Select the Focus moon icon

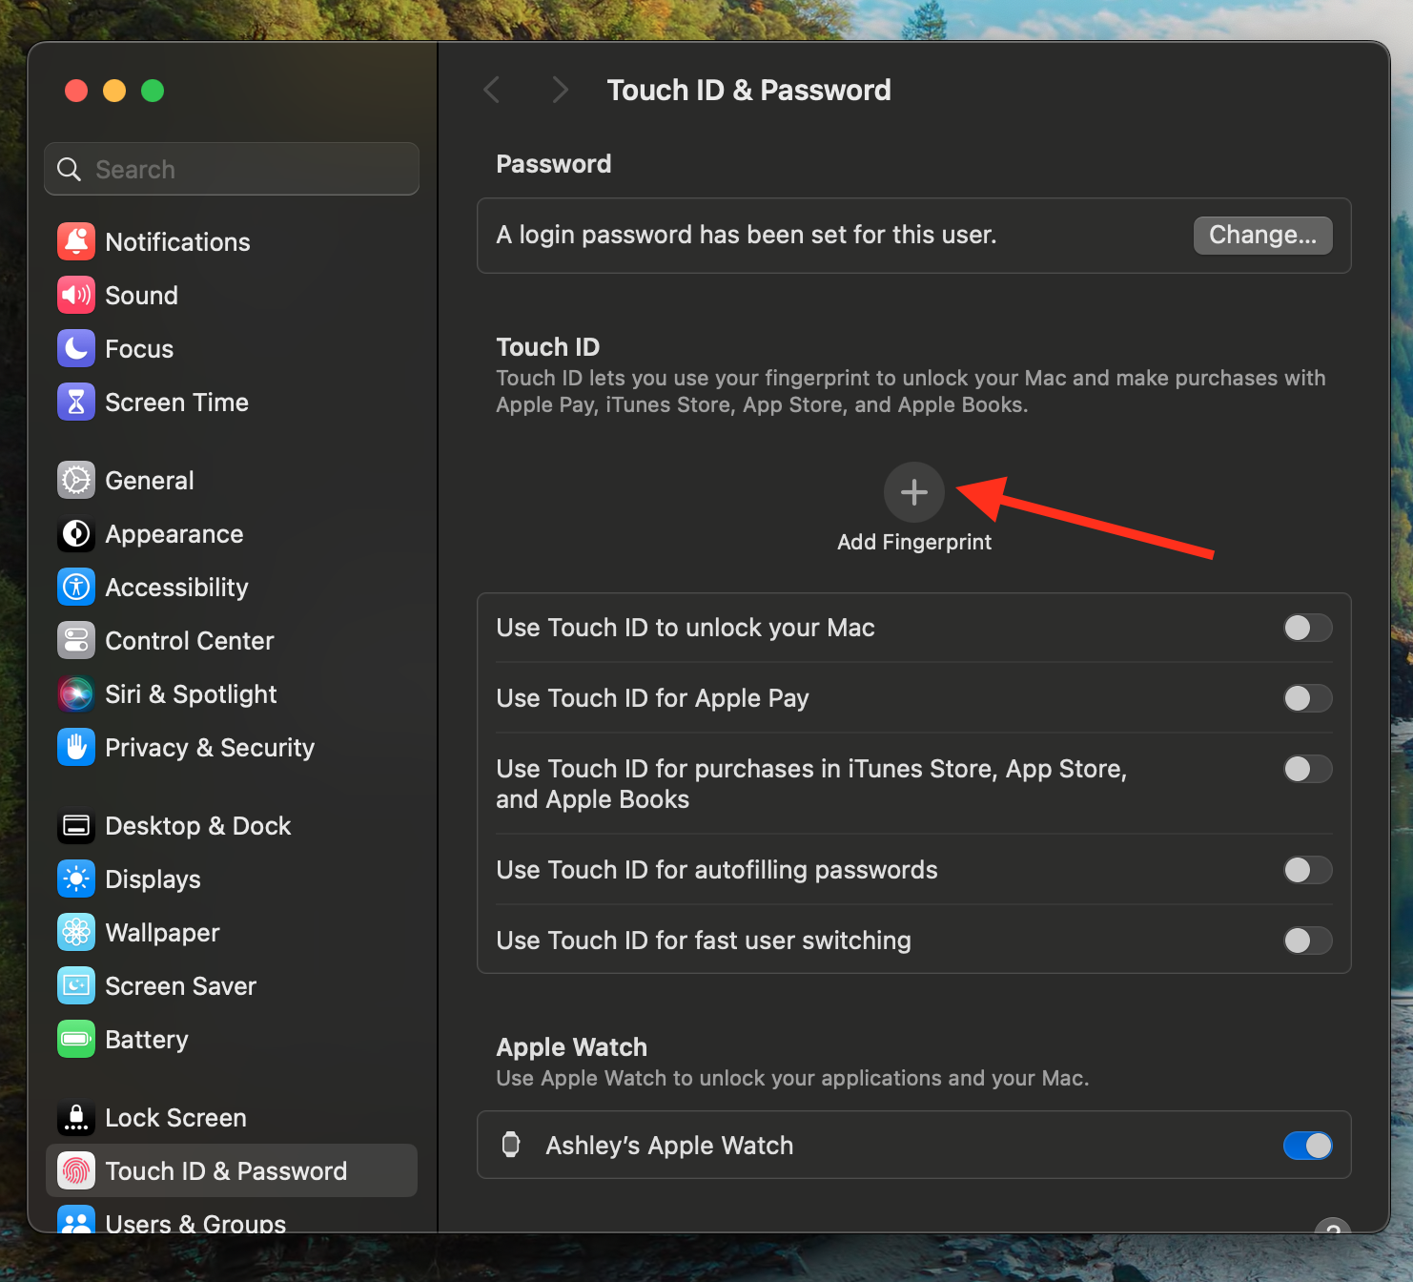[x=76, y=349]
